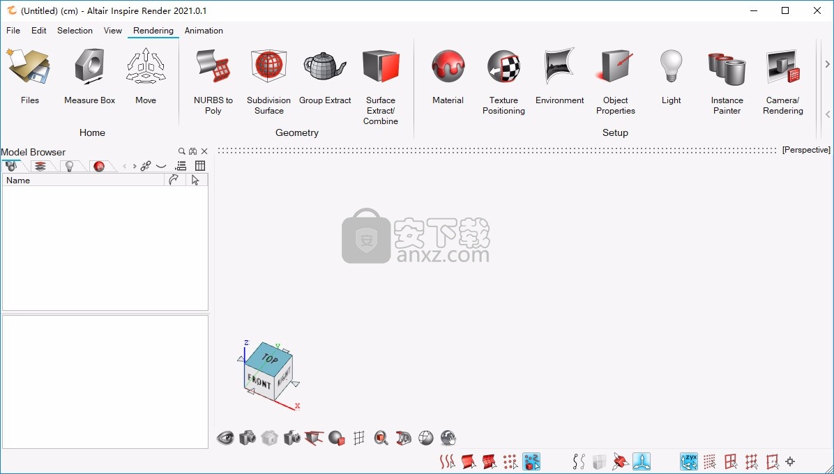Click the red dotted grid snap icon
This screenshot has height=474, width=834.
[710, 461]
